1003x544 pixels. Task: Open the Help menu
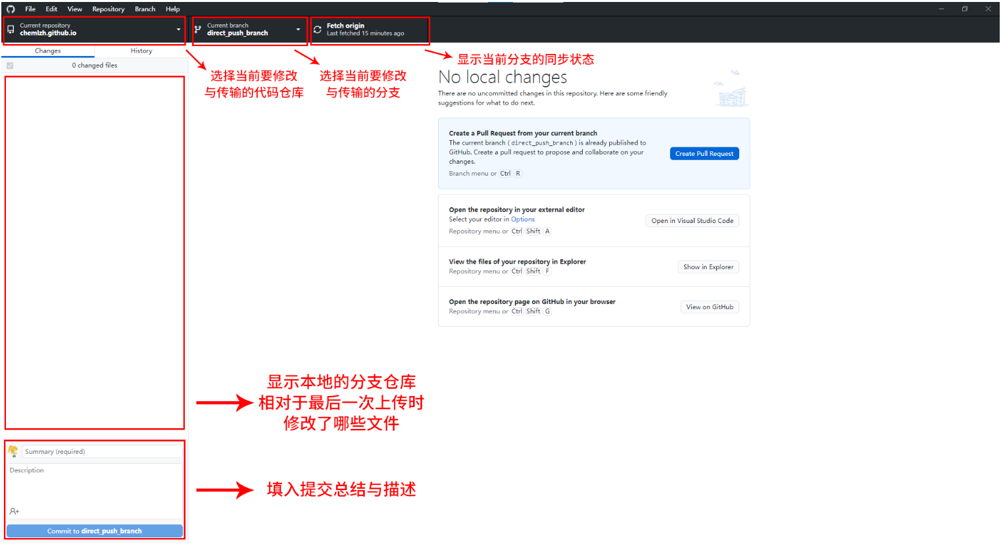173,9
